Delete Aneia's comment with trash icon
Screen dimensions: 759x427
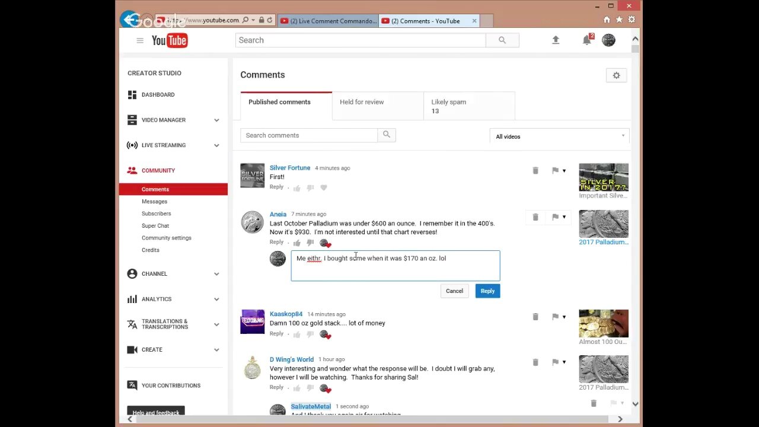(x=535, y=217)
